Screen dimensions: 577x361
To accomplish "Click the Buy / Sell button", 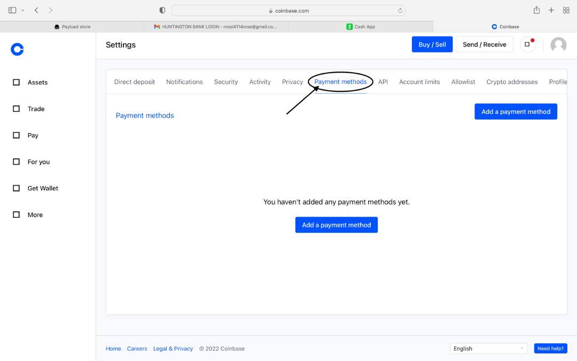I will click(432, 44).
